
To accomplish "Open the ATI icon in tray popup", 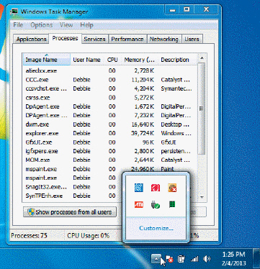I will [x=139, y=204].
